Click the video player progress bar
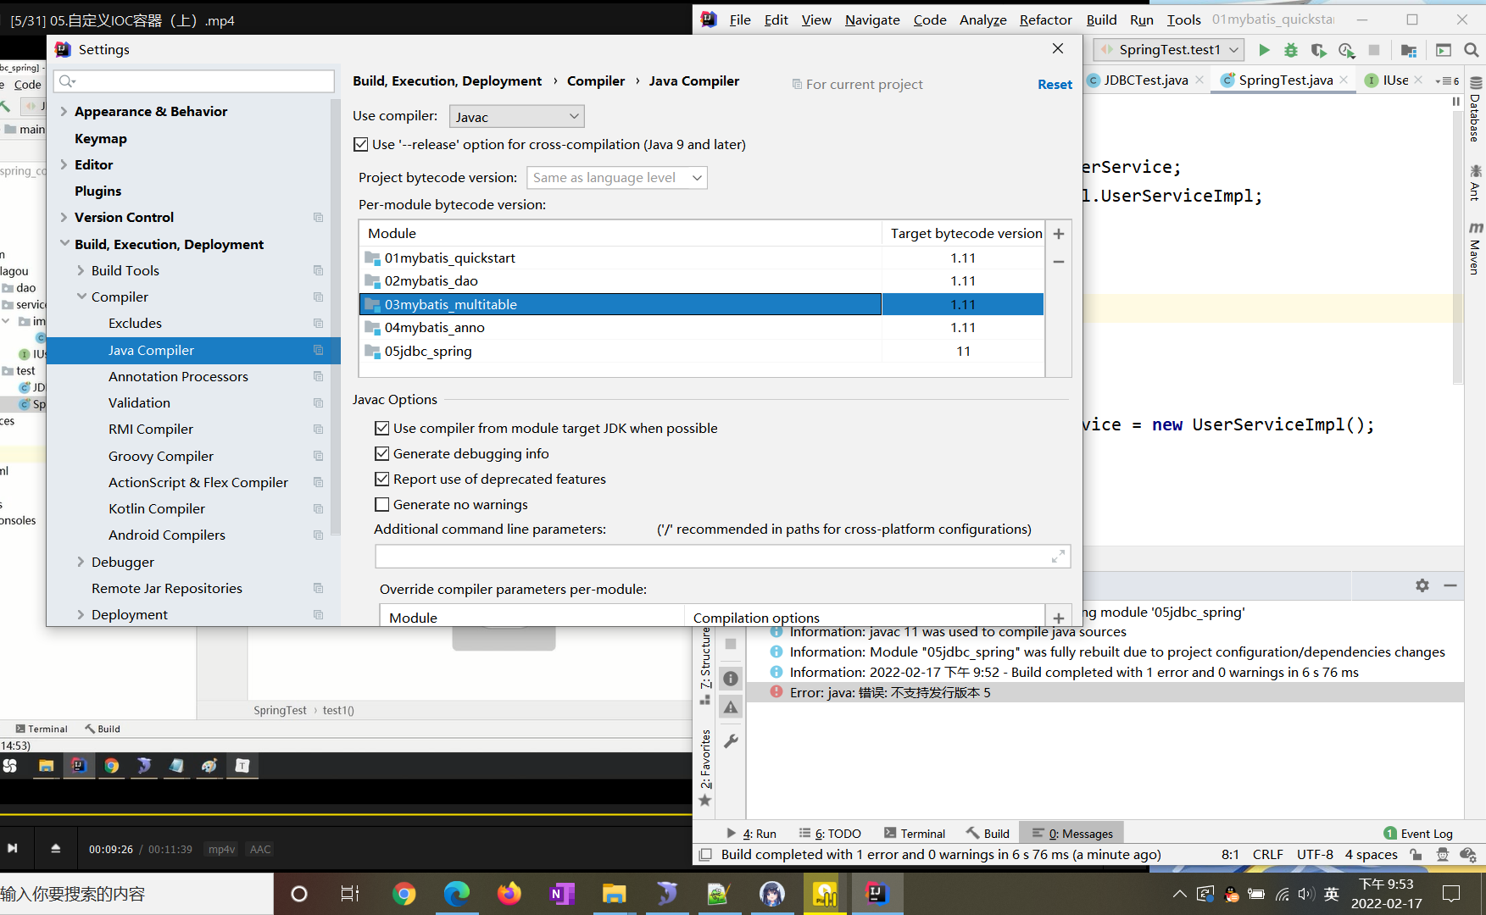The width and height of the screenshot is (1486, 915). pyautogui.click(x=346, y=815)
